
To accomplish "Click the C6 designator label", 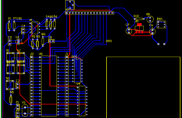I will [151, 25].
